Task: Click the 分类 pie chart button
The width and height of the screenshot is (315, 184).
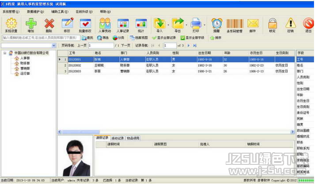Action: coord(118,38)
